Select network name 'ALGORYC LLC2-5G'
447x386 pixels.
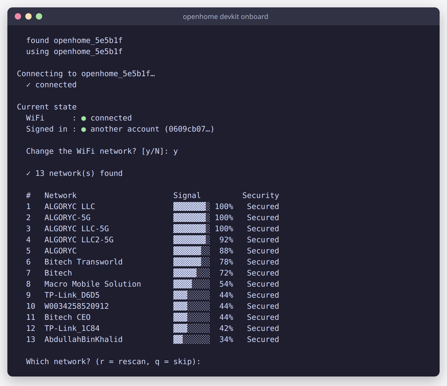pos(79,240)
